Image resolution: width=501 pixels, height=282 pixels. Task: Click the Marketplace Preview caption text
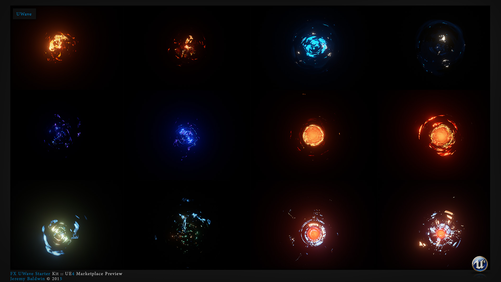click(99, 274)
